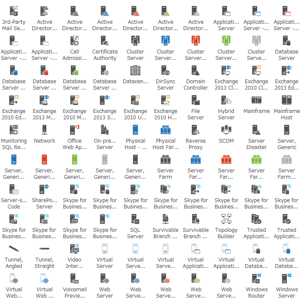This screenshot has width=306, height=304.
Task: Select the Mainframe Host shape
Action: point(286,101)
